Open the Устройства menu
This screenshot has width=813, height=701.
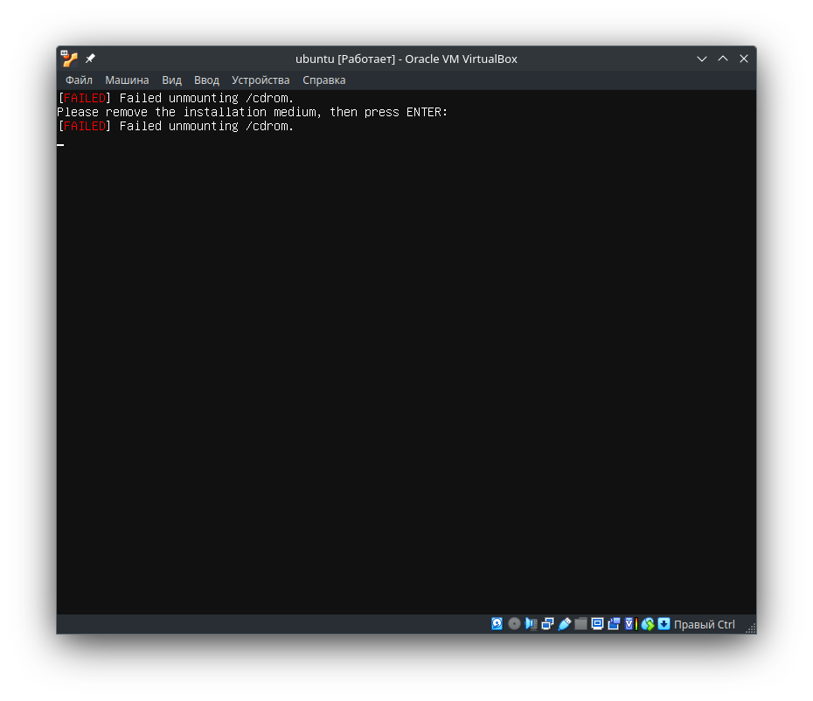coord(261,80)
